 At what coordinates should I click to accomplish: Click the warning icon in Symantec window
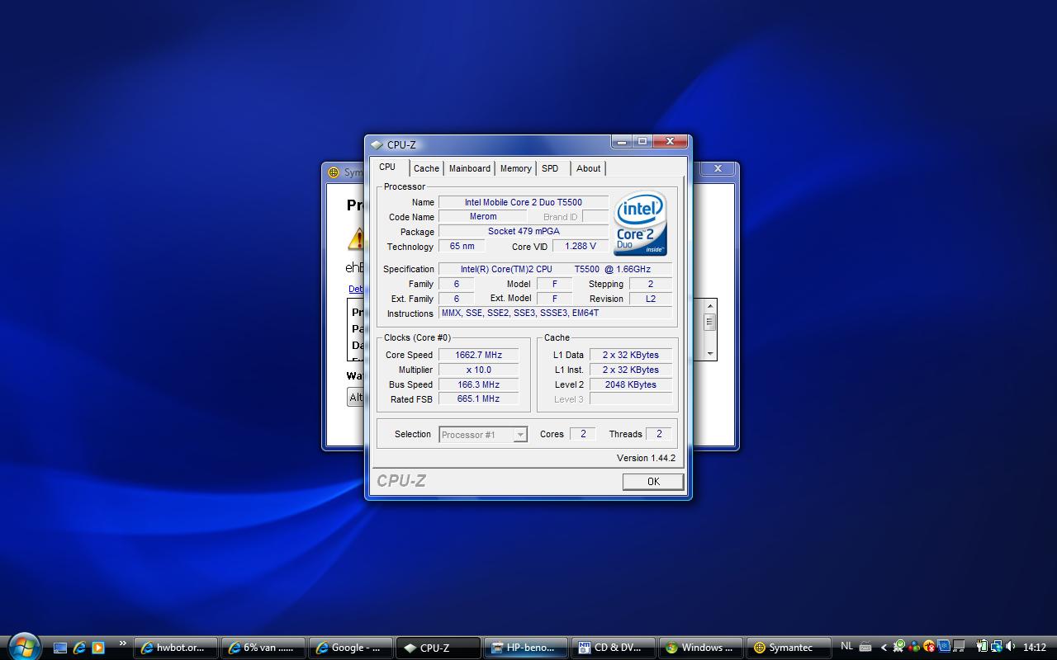pyautogui.click(x=357, y=239)
